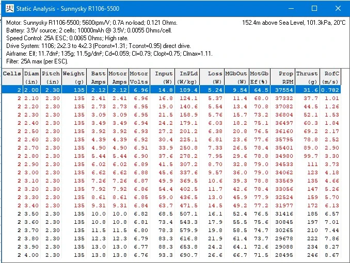Screen dimensions: 350x263
Task: Maximize the Static Analysis window
Action: (x=314, y=9)
